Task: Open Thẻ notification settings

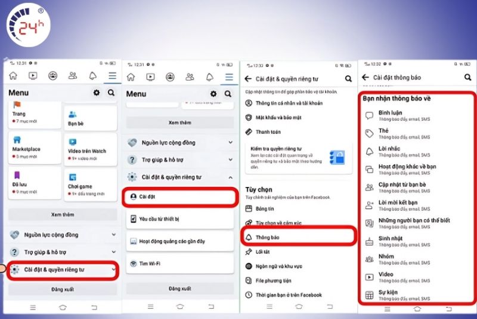Action: [417, 133]
